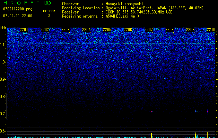This screenshot has height=138, width=218.
Task: Select observer name Masayuki Kobayashi
Action: [124, 4]
